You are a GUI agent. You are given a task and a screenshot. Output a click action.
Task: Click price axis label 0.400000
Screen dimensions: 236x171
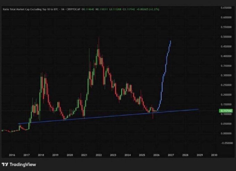[x=226, y=56]
